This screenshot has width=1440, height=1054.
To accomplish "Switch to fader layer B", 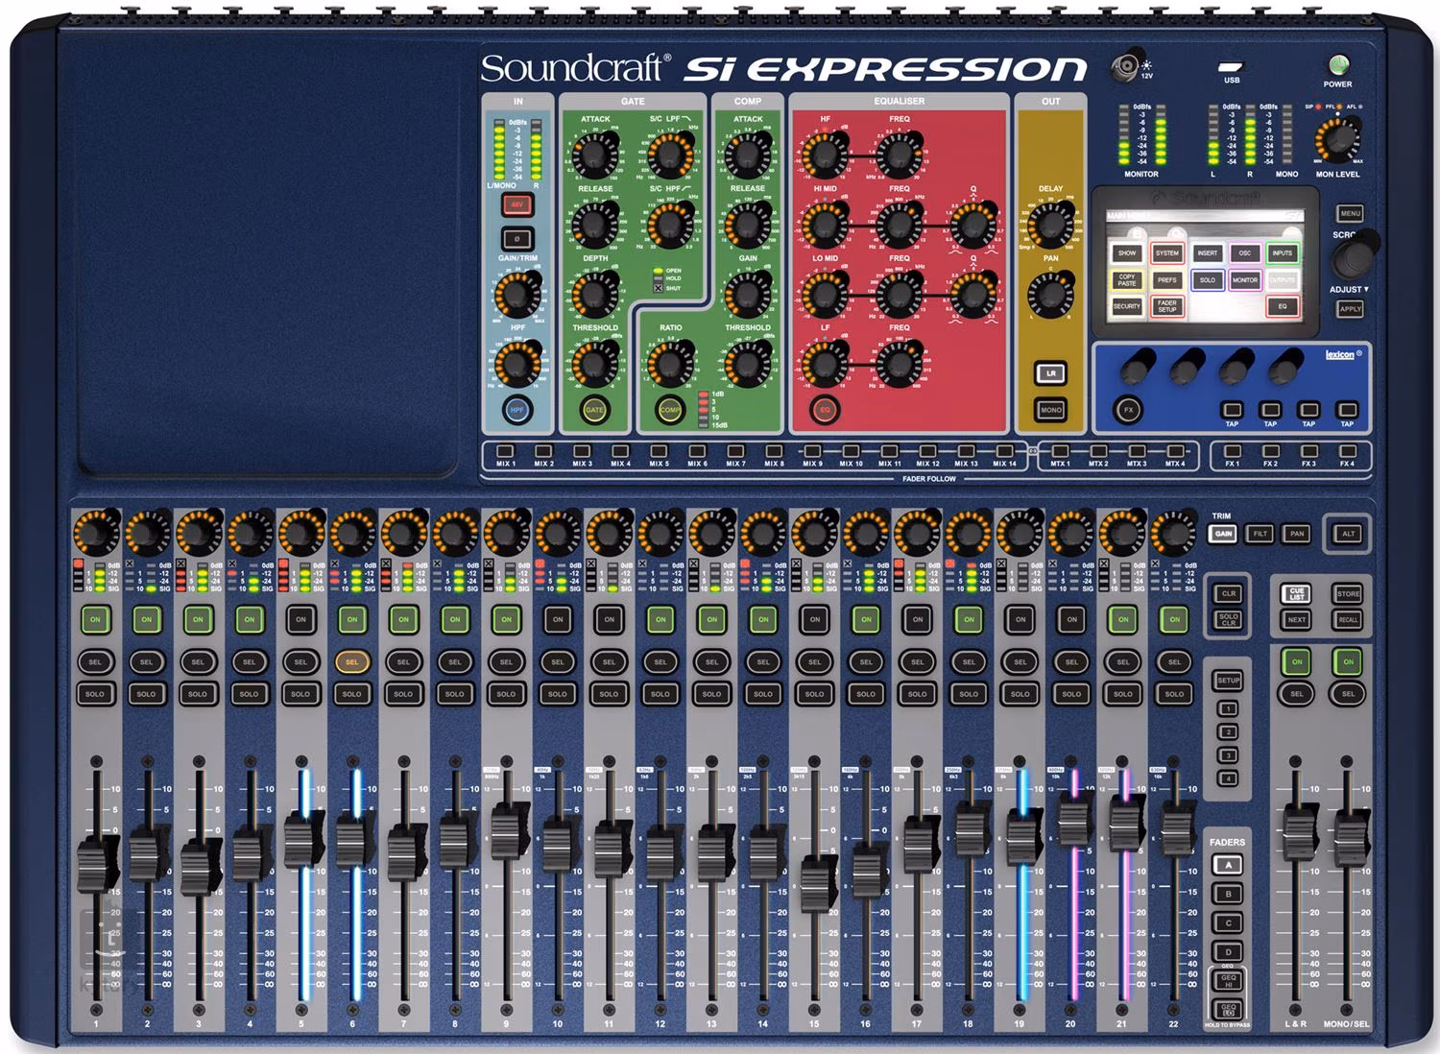I will pyautogui.click(x=1228, y=894).
